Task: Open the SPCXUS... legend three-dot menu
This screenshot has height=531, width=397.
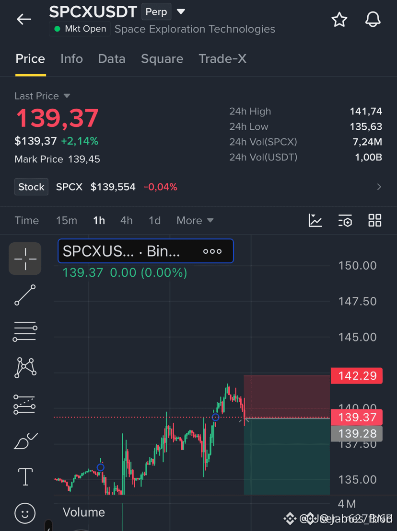Action: click(212, 251)
